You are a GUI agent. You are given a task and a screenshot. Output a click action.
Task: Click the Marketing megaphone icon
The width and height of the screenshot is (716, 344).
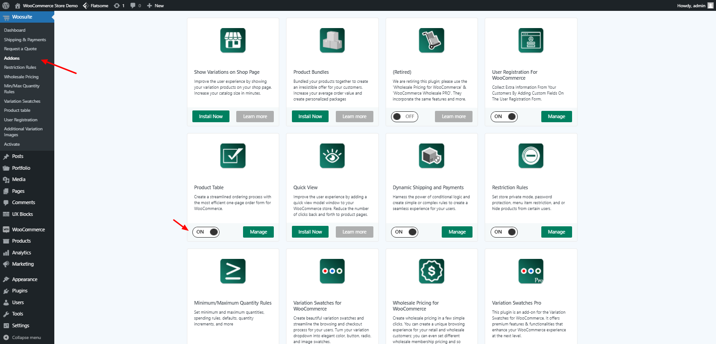6,264
